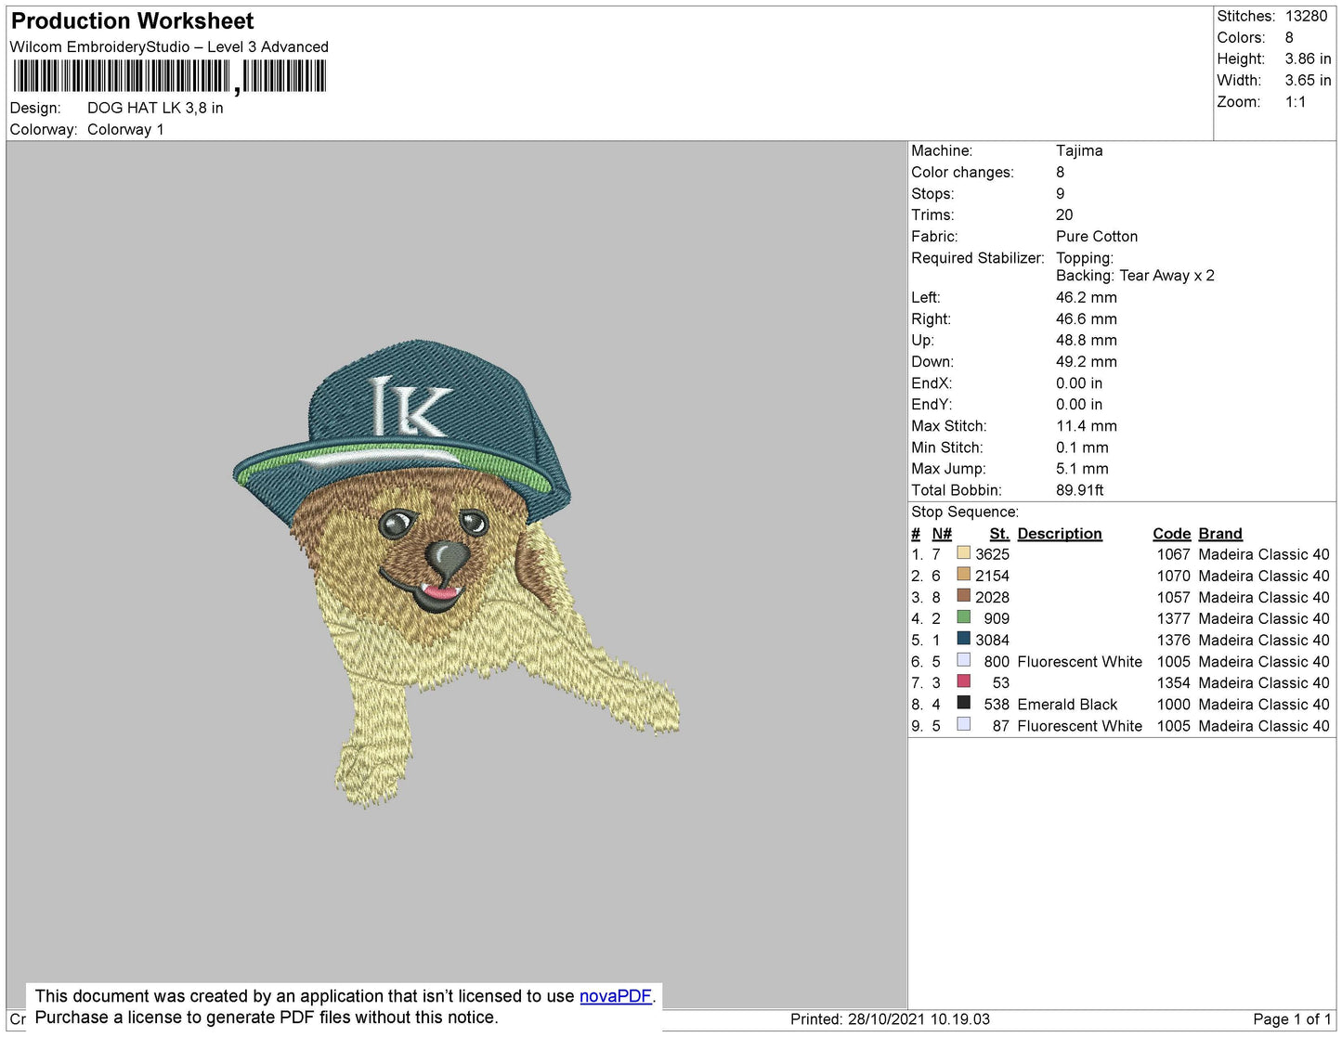Screen dimensions: 1342x1037
Task: Click the design name 'DOG HAT LK 3,8 in'
Action: click(155, 108)
